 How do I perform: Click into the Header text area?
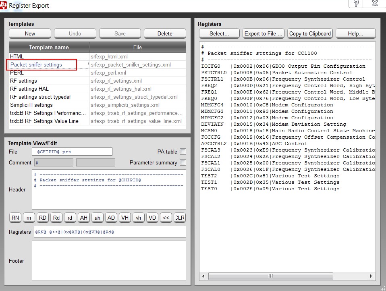[x=109, y=189]
